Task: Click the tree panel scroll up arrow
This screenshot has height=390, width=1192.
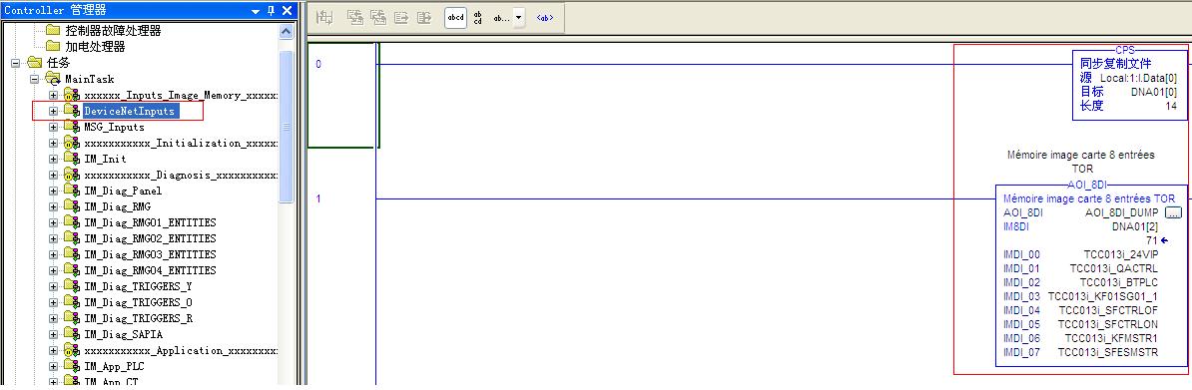Action: tap(287, 32)
